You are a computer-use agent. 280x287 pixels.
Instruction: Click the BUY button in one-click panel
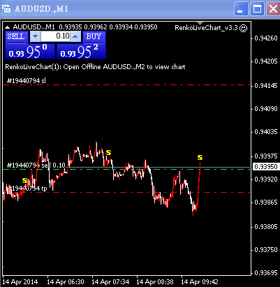tap(94, 37)
